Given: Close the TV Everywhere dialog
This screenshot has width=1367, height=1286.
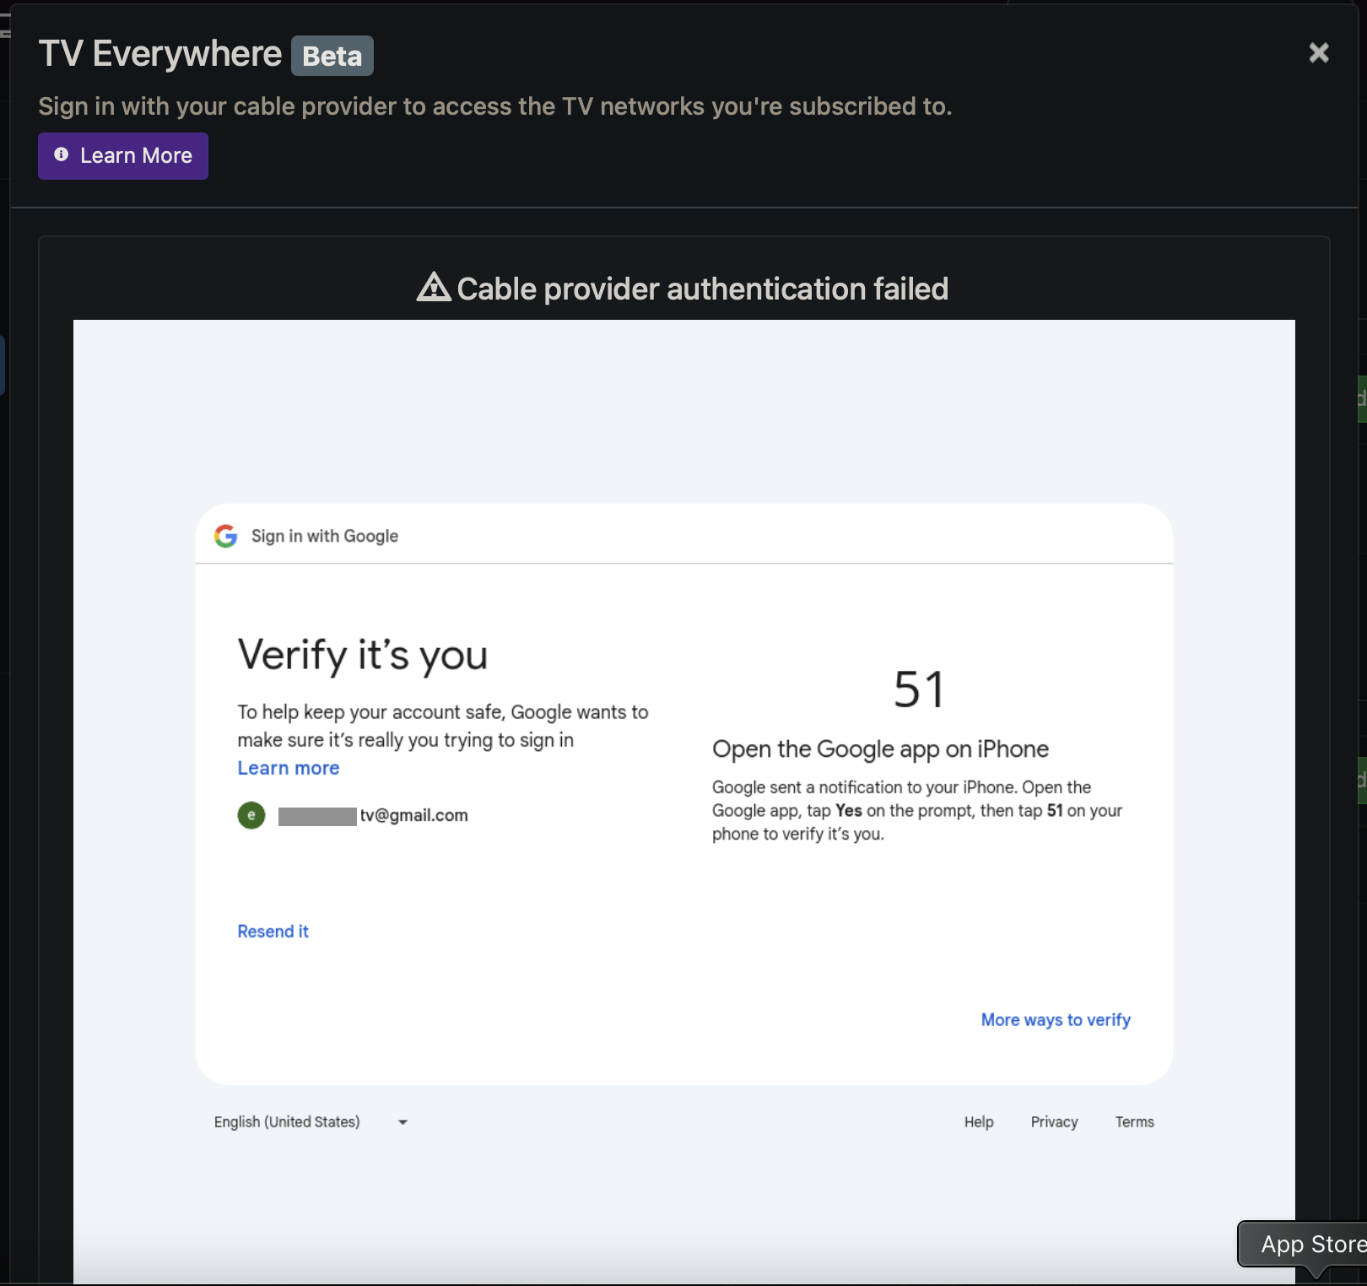Looking at the screenshot, I should point(1318,53).
